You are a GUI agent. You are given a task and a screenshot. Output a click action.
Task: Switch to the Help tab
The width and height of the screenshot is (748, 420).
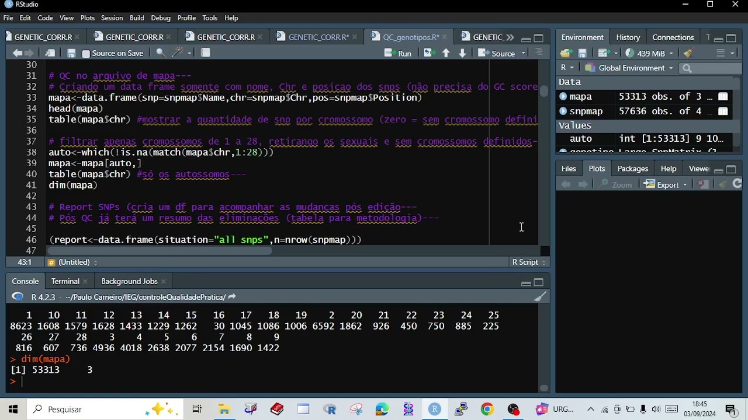coord(669,169)
